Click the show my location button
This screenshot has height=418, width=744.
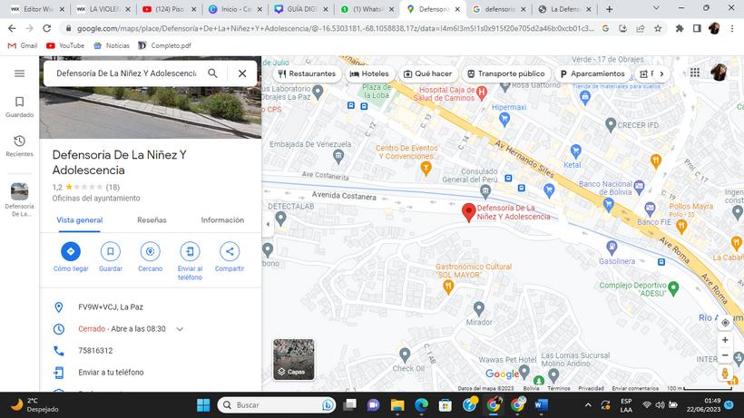pos(725,323)
